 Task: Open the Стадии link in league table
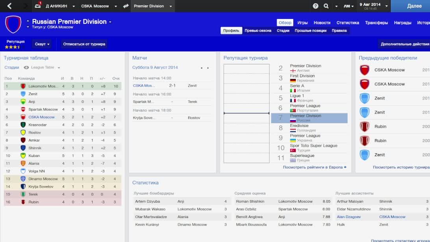click(x=11, y=67)
